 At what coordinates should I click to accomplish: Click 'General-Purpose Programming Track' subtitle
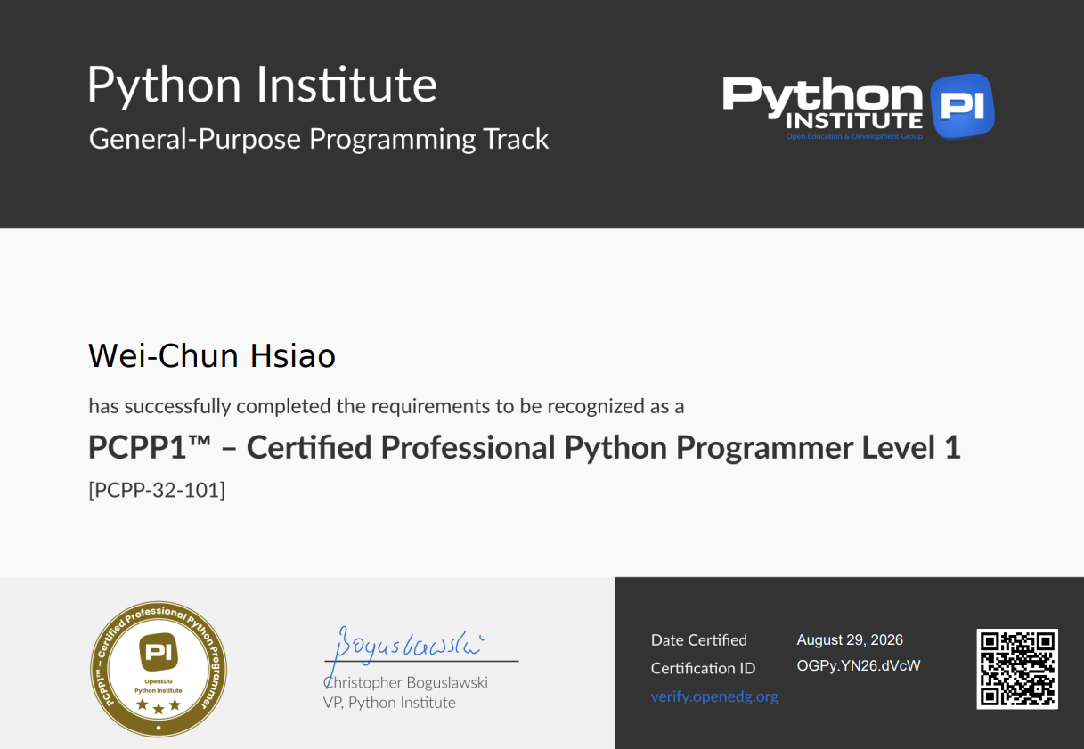click(x=319, y=139)
